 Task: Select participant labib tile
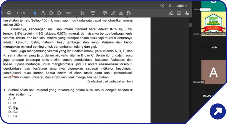click(x=213, y=47)
